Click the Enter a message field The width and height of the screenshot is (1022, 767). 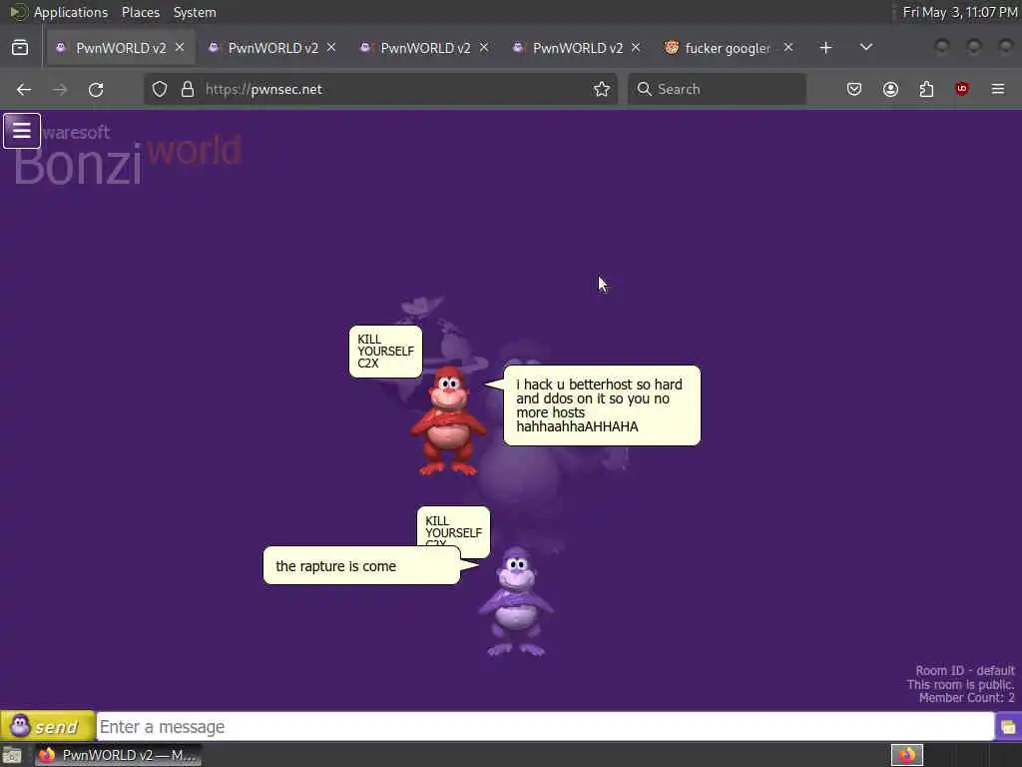pos(545,727)
